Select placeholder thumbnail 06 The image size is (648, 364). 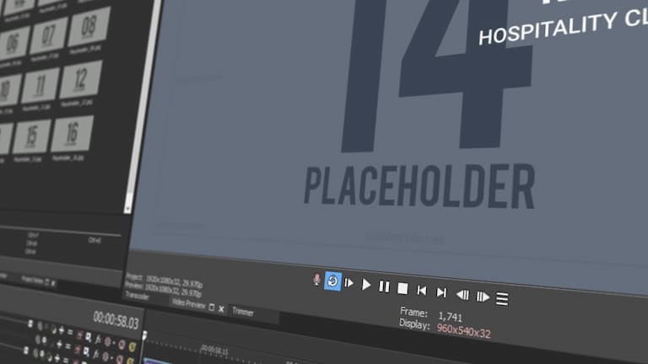[x=13, y=43]
